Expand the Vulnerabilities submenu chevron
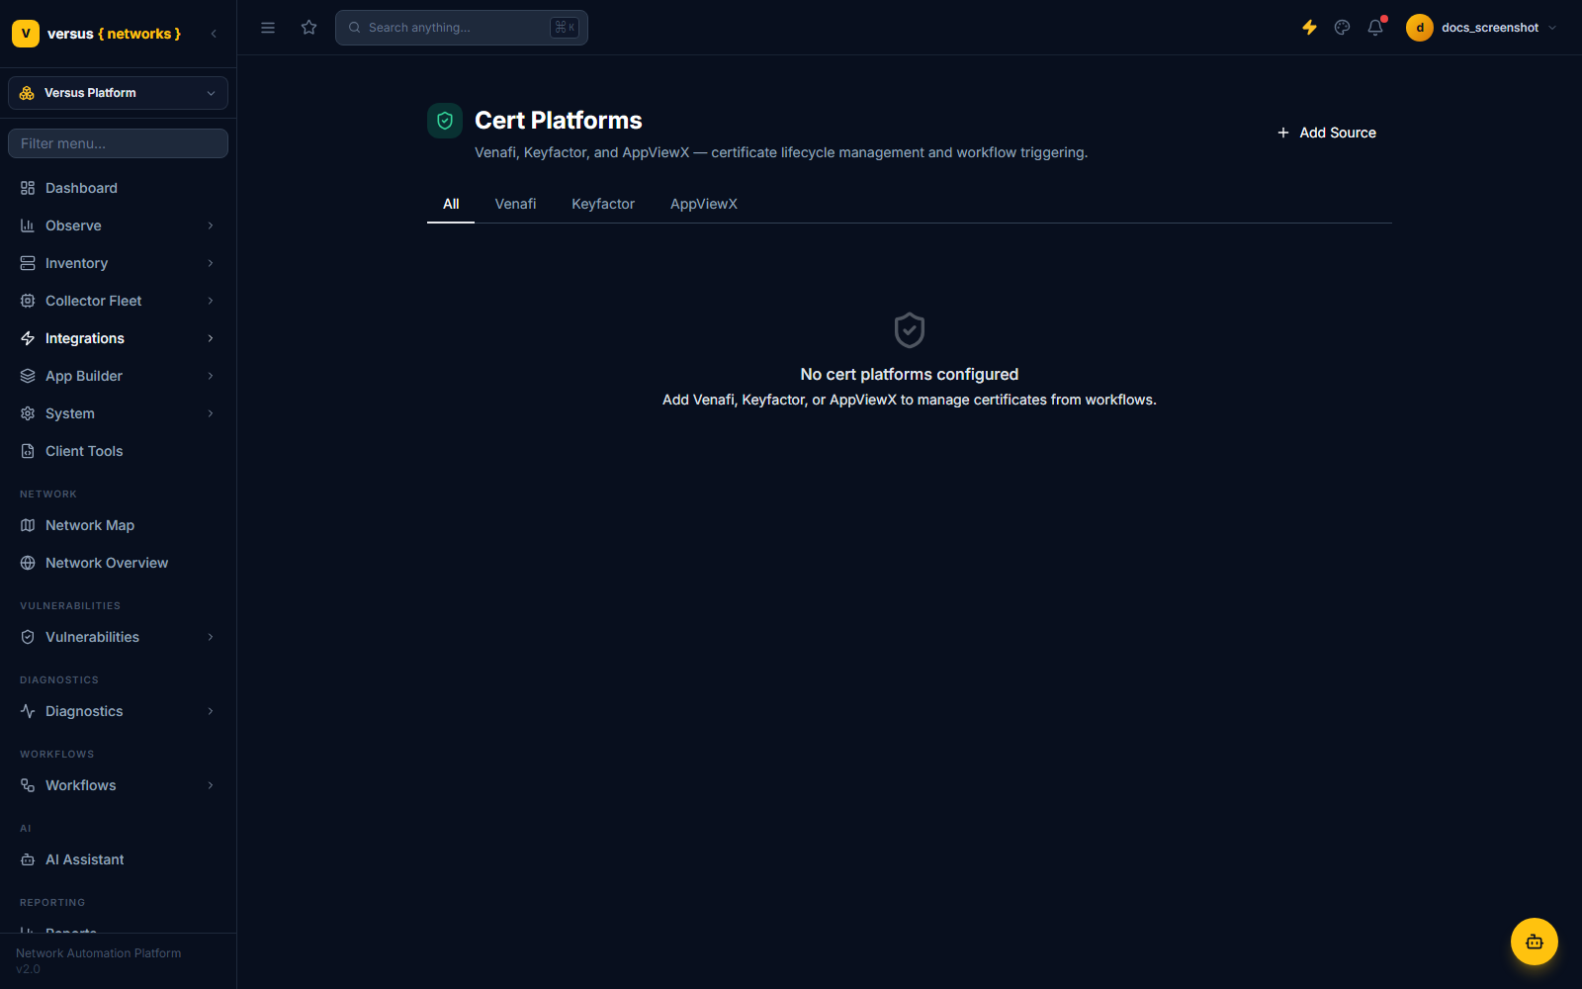Image resolution: width=1582 pixels, height=989 pixels. 211,637
